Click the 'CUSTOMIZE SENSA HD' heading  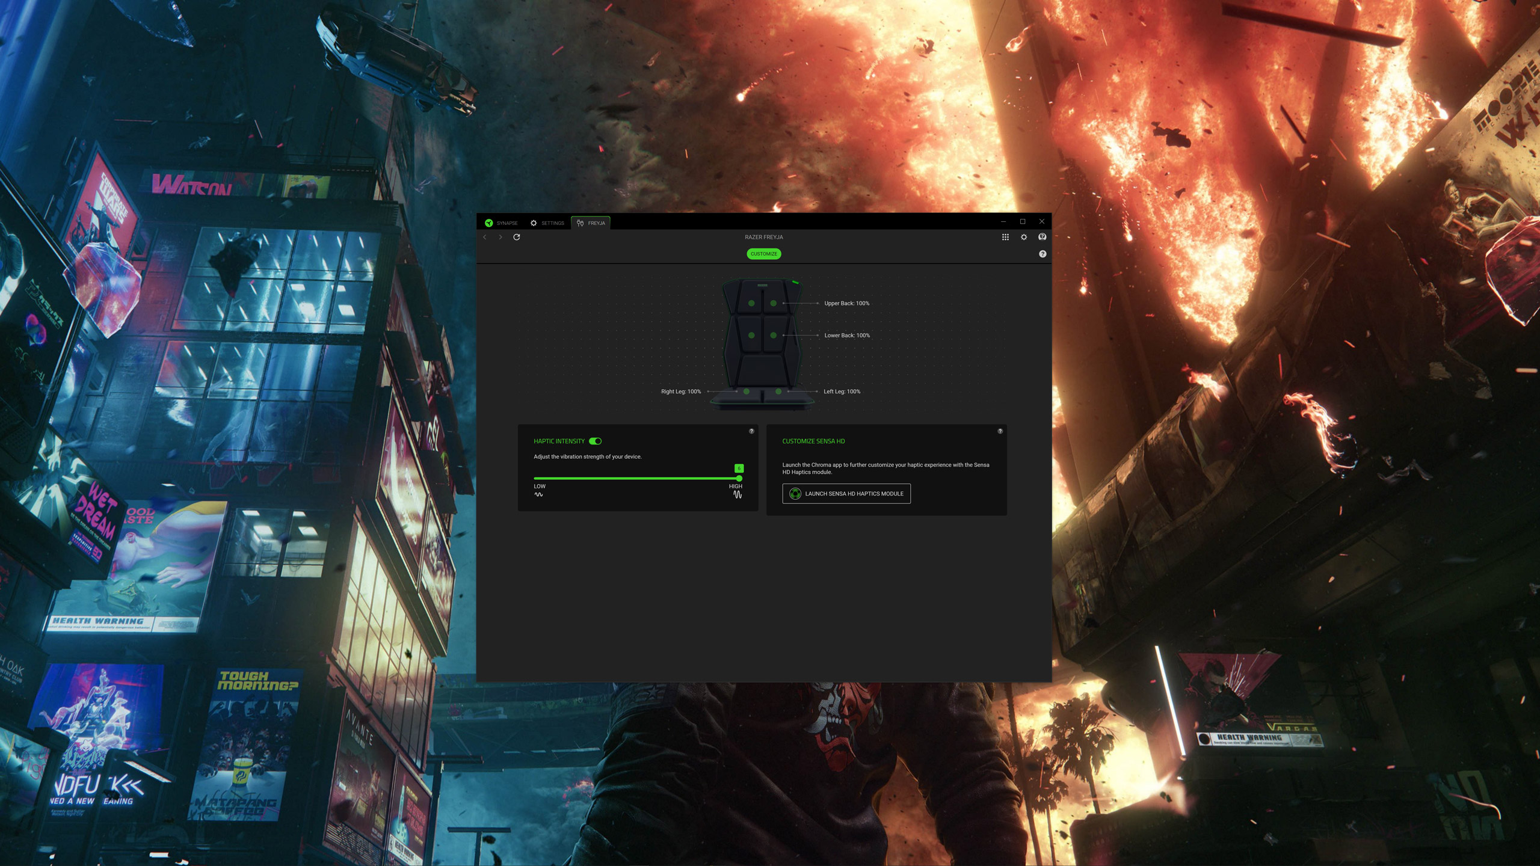pyautogui.click(x=813, y=441)
